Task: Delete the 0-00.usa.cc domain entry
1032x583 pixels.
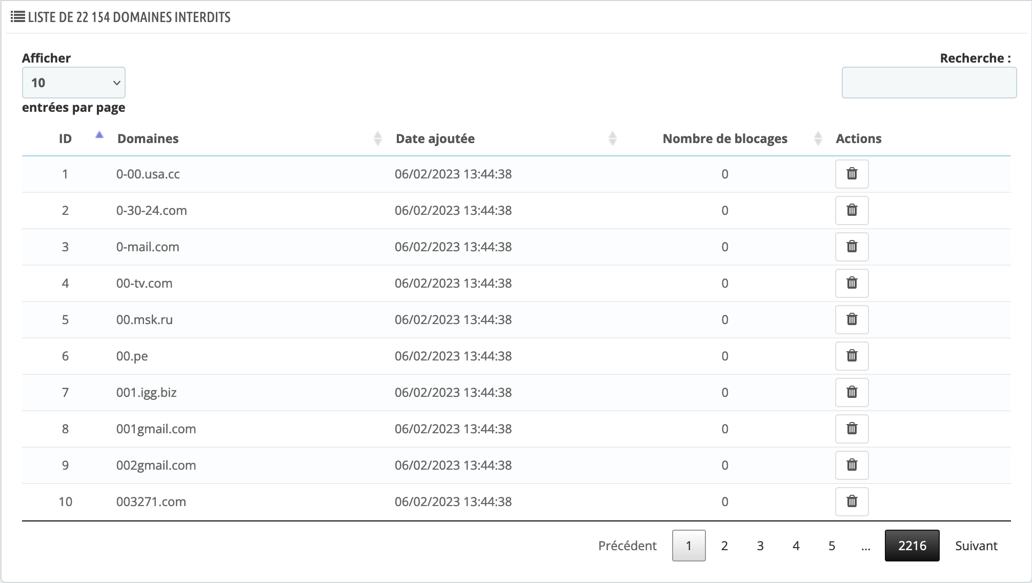Action: (x=852, y=174)
